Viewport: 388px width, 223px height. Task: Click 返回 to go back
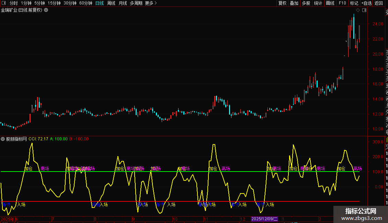tap(379, 3)
